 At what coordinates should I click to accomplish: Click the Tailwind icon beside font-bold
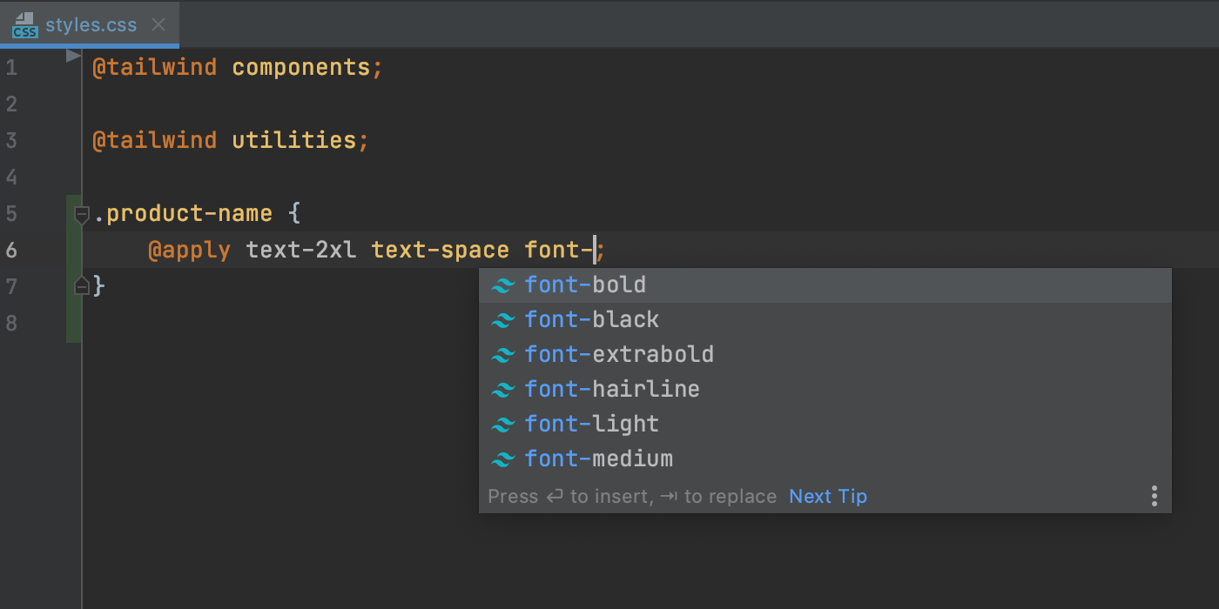tap(502, 285)
